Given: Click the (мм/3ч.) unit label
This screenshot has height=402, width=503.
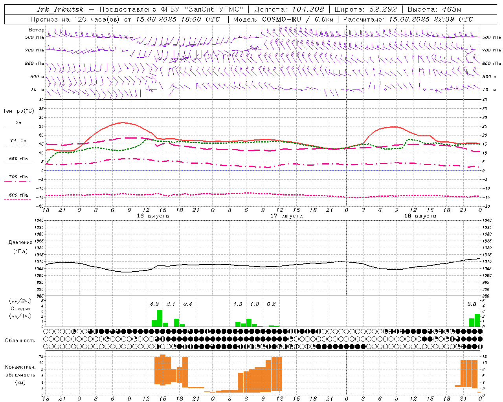Looking at the screenshot, I should (20, 301).
